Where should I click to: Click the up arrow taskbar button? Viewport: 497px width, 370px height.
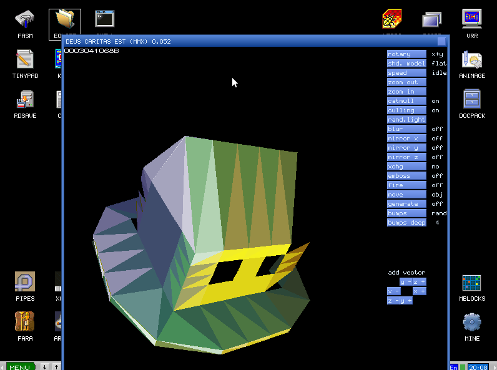pyautogui.click(x=56, y=366)
